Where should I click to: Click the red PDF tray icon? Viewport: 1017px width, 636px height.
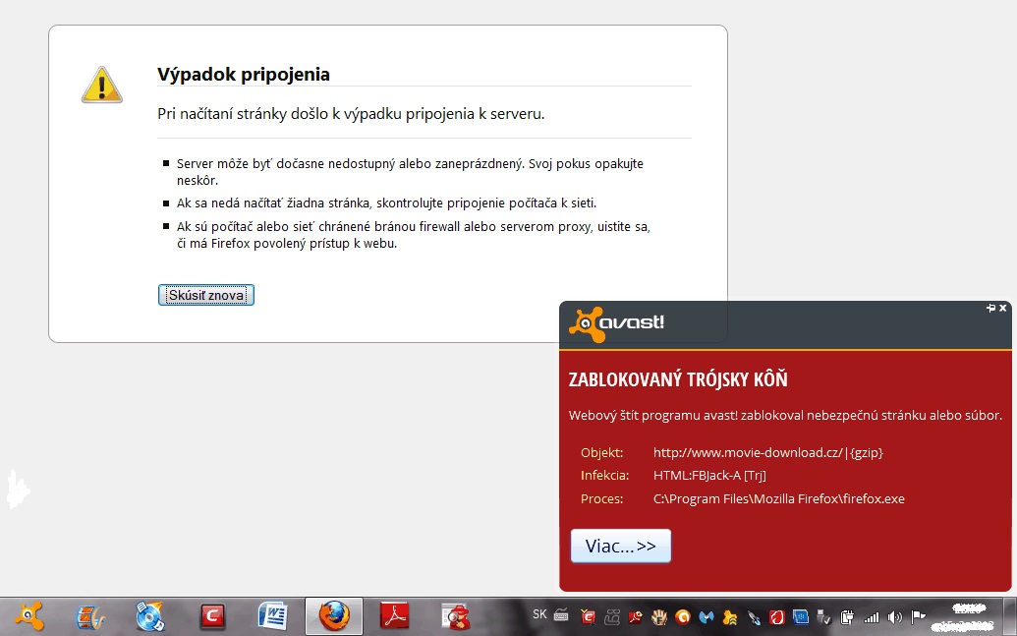(635, 616)
